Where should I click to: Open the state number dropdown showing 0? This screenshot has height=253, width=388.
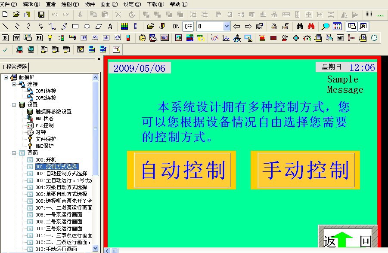click(x=227, y=26)
